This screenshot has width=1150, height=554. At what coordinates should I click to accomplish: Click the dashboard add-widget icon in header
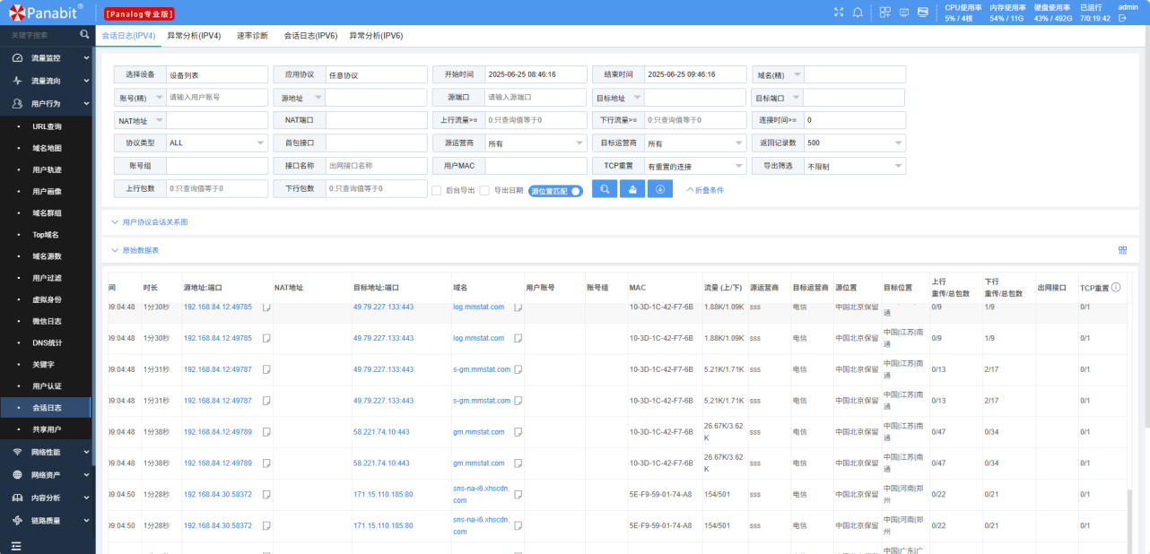884,12
